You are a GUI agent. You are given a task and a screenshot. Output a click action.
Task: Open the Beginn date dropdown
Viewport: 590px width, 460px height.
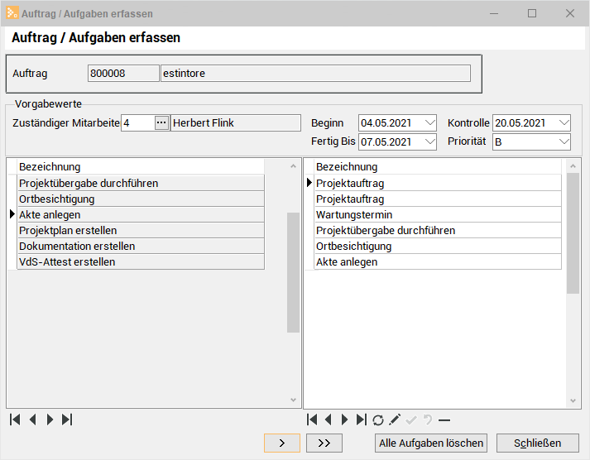429,122
